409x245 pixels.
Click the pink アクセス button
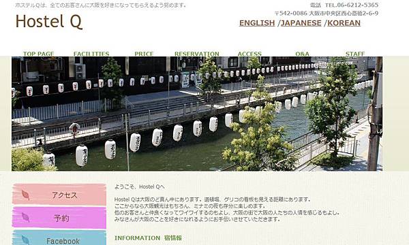click(59, 194)
